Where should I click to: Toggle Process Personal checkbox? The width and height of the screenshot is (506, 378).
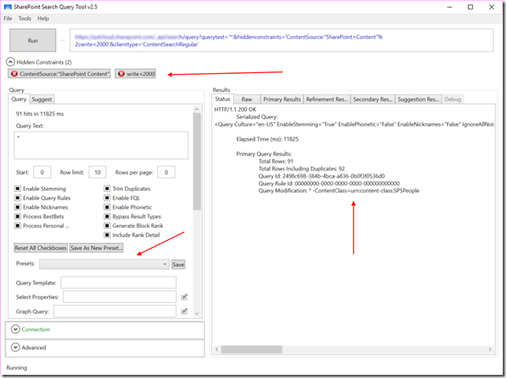click(18, 226)
